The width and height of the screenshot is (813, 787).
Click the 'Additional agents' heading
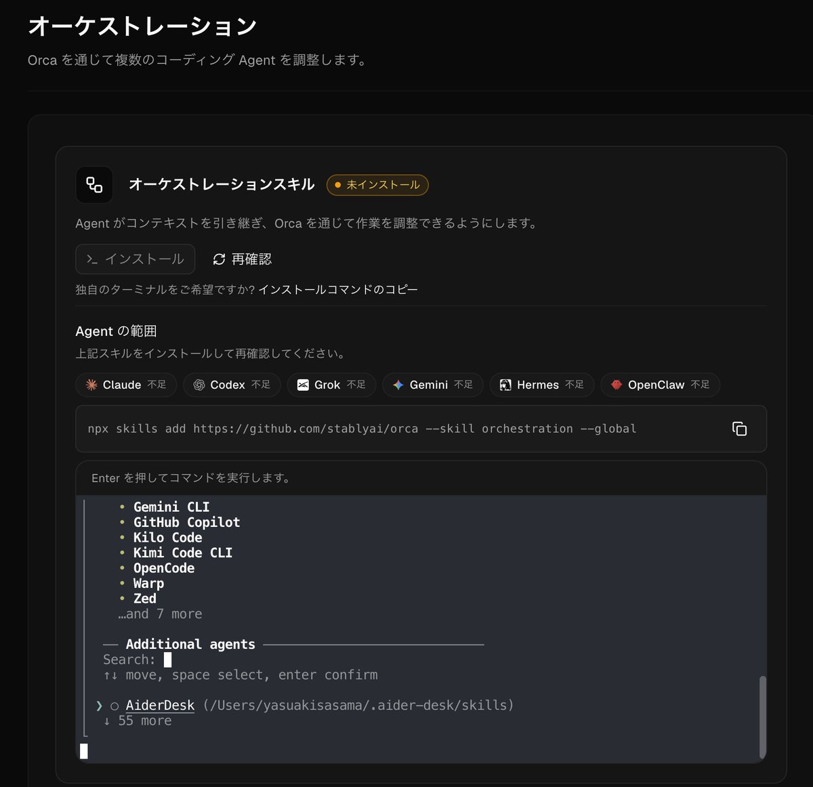pos(190,644)
